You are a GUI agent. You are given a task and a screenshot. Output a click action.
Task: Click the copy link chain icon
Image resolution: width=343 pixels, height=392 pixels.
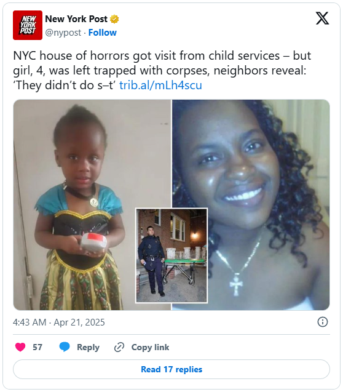click(x=119, y=347)
